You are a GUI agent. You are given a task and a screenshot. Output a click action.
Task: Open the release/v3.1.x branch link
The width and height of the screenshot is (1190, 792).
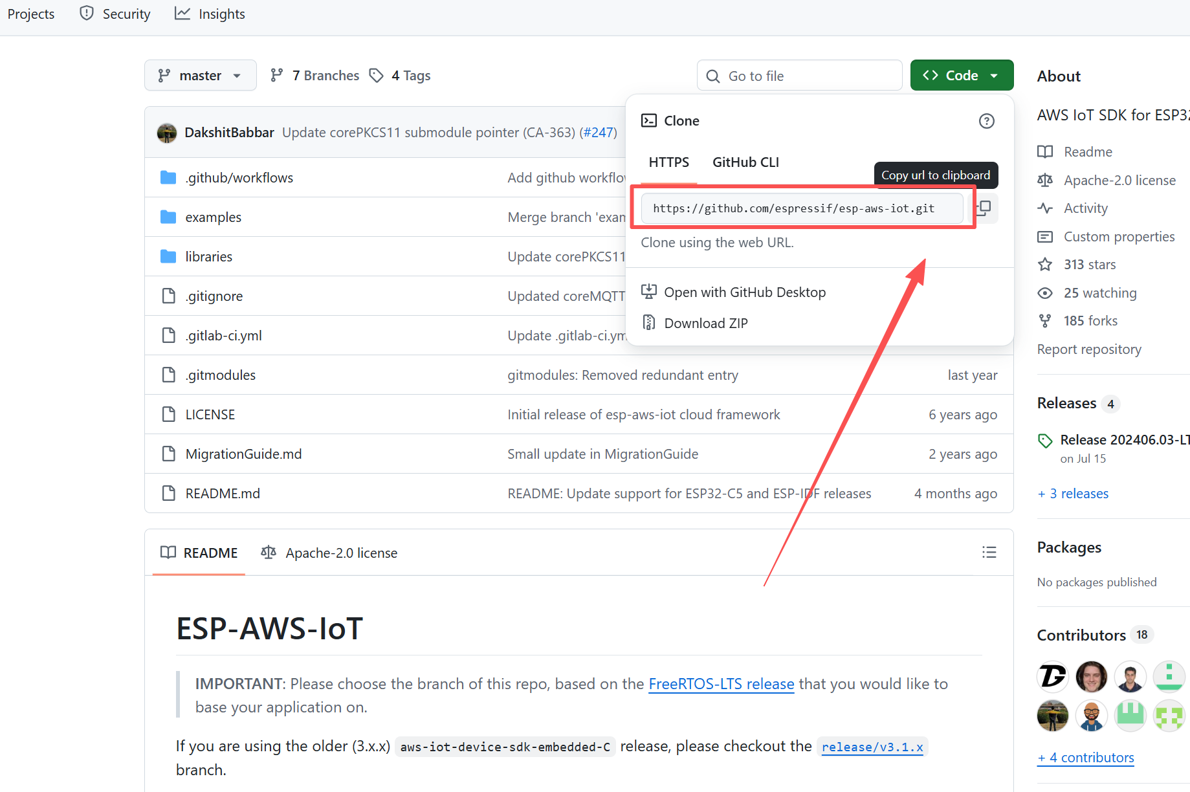coord(872,747)
